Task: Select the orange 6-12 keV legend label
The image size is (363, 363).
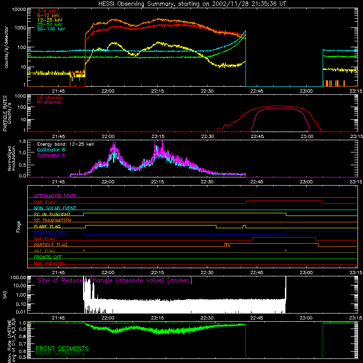Action: pos(49,15)
